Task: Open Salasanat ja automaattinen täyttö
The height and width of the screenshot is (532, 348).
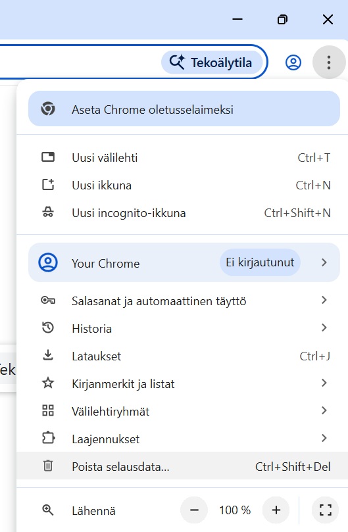Action: point(182,301)
